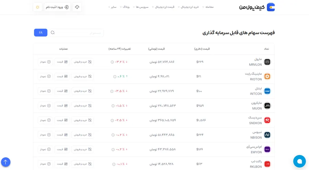This screenshot has height=170, width=309.
Task: Click خرید و فروش for SNDKON
Action: tap(82, 120)
